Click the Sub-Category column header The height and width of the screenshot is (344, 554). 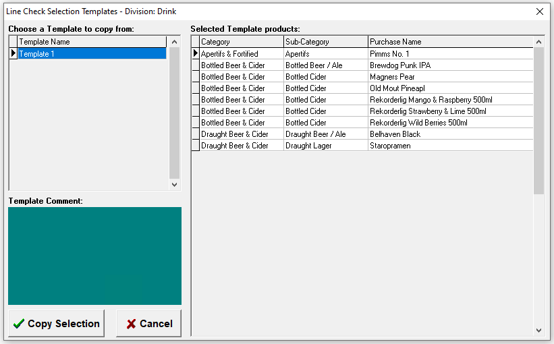pyautogui.click(x=325, y=42)
